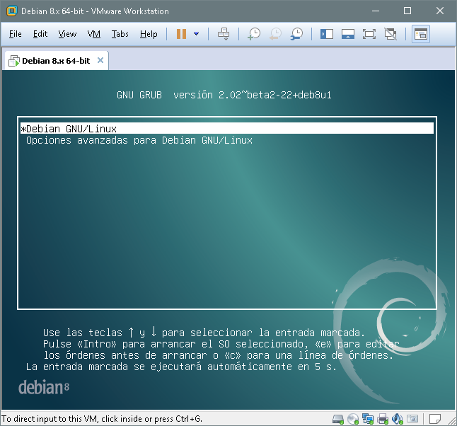This screenshot has height=426, width=457.
Task: Click the network adapter status icon
Action: pos(368,418)
